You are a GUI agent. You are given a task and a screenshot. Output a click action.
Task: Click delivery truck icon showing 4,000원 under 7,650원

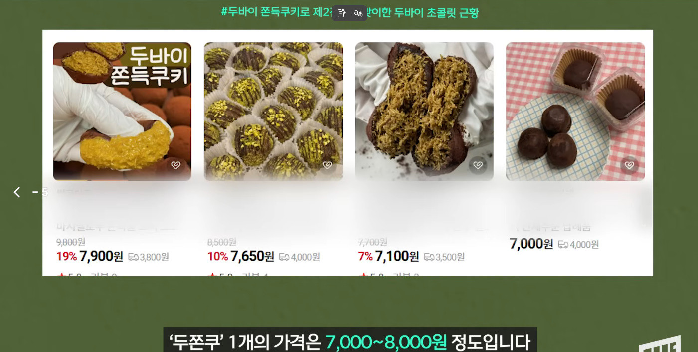(284, 257)
